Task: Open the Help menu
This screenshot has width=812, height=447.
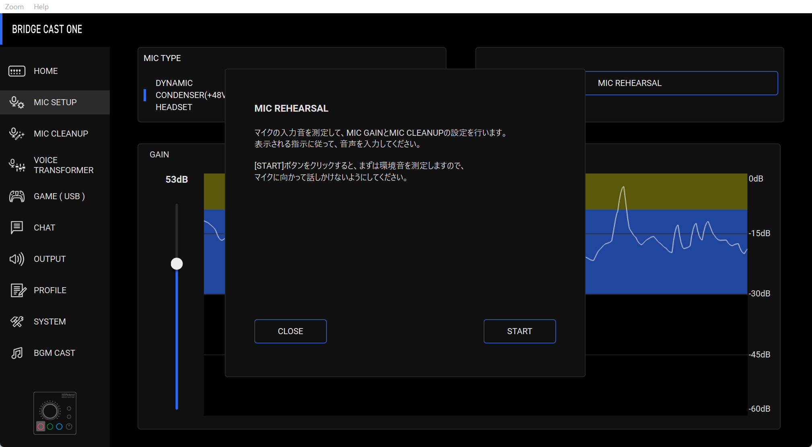Action: [x=41, y=6]
